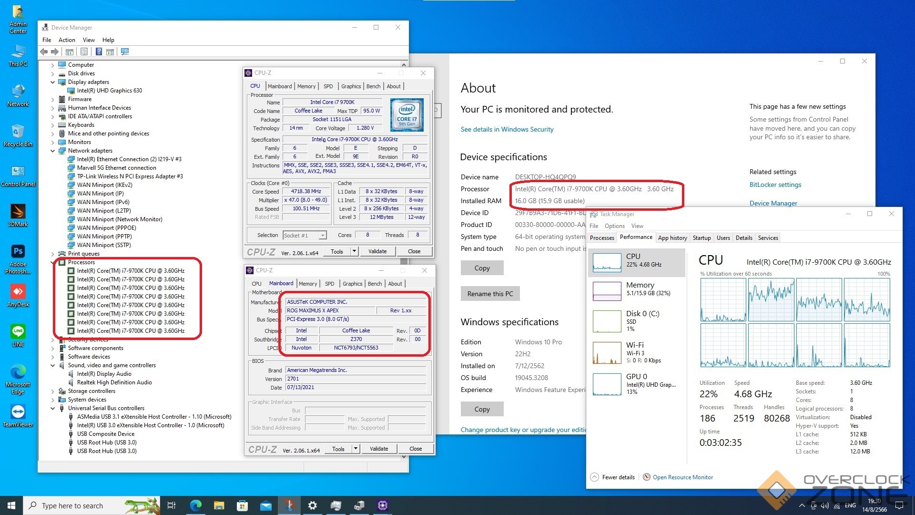Image resolution: width=915 pixels, height=515 pixels.
Task: Open the BitLocker settings link
Action: [x=775, y=185]
